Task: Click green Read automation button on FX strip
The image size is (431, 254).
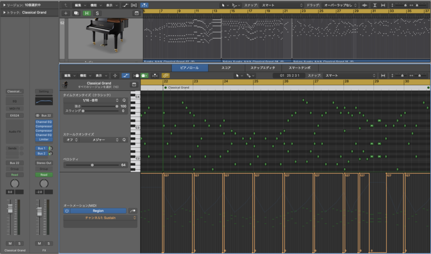Action: (x=44, y=175)
